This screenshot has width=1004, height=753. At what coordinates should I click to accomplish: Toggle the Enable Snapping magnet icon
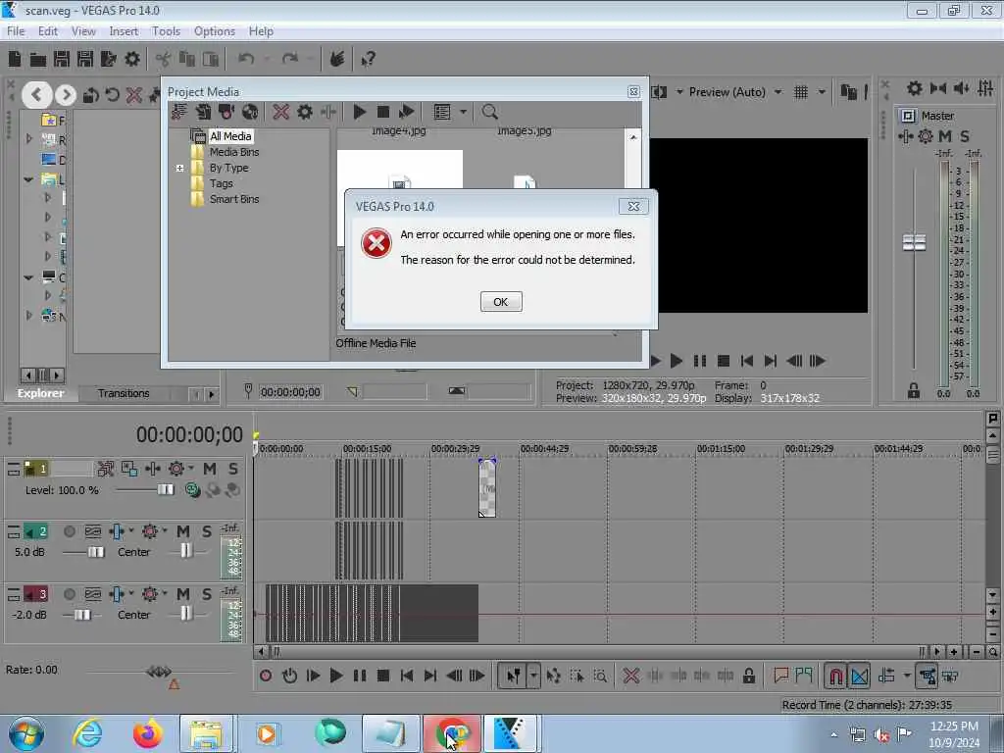click(835, 676)
